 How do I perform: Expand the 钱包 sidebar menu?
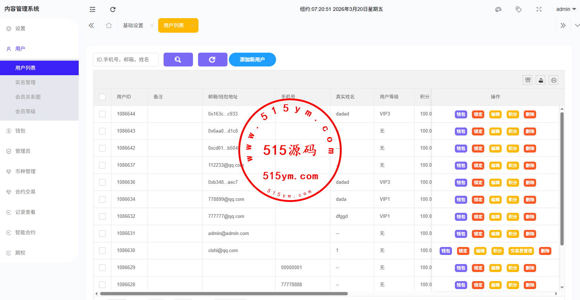(20, 131)
